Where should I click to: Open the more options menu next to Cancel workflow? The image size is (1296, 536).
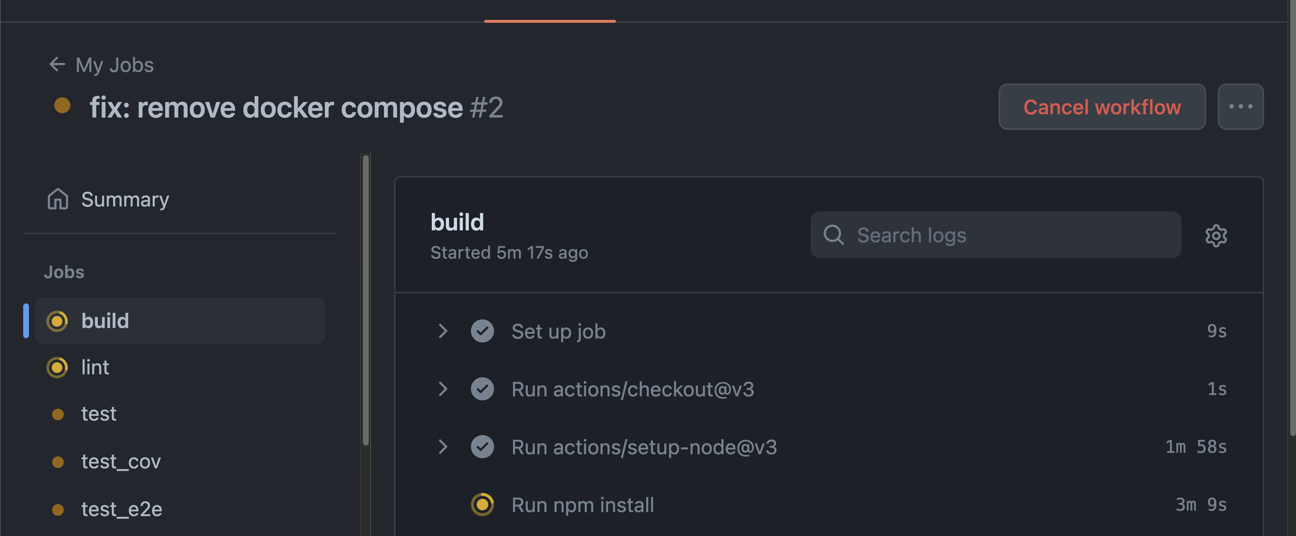coord(1241,106)
